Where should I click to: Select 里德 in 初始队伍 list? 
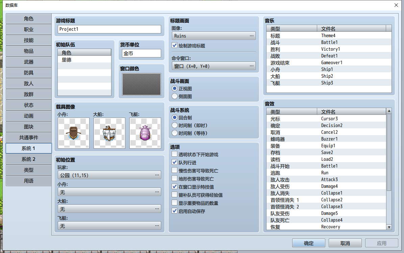[84, 59]
